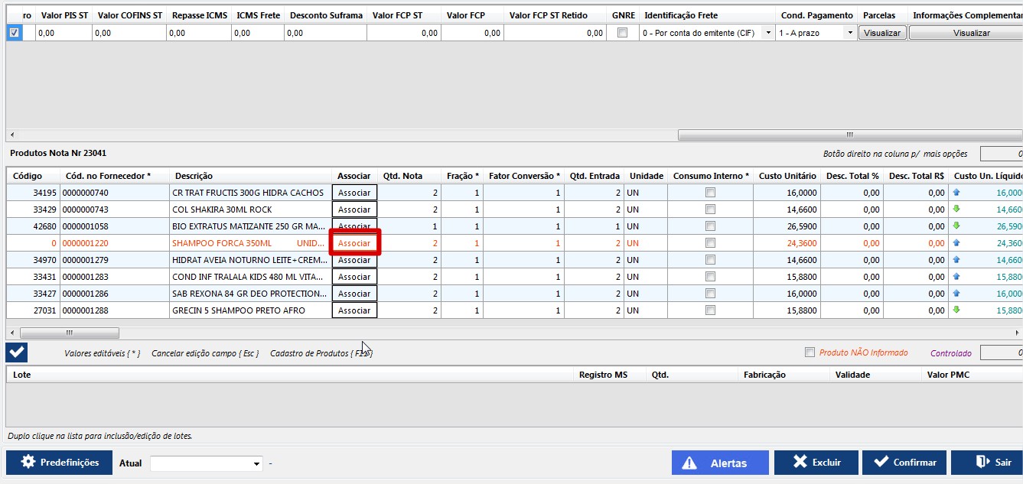The width and height of the screenshot is (1023, 484).
Task: Open Alertas with the warning triangle icon
Action: click(719, 463)
